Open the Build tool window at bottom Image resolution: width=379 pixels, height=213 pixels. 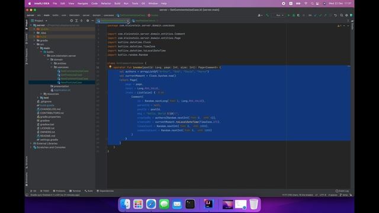coord(89,191)
